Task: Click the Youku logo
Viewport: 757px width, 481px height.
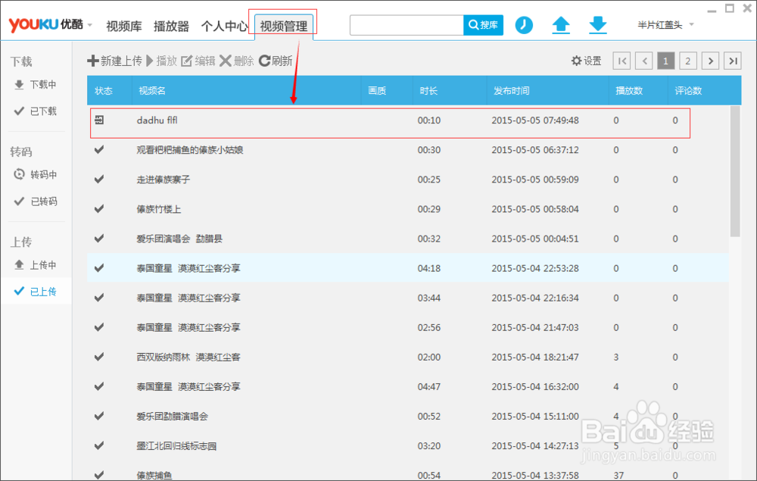Action: [x=46, y=24]
